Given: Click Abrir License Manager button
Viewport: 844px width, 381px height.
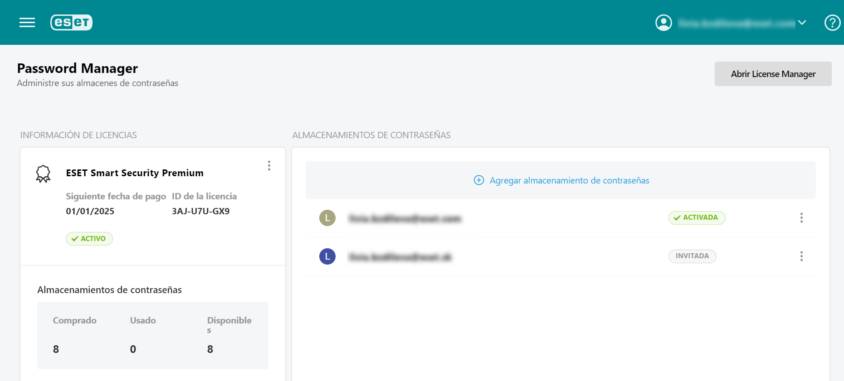Looking at the screenshot, I should tap(773, 74).
